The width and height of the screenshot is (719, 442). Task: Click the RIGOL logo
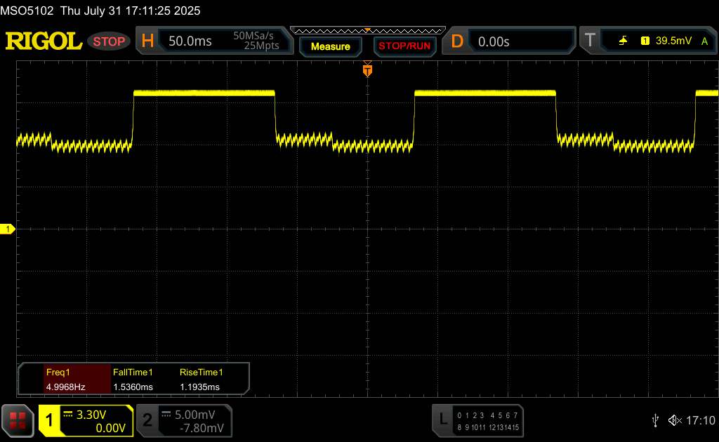click(x=44, y=41)
